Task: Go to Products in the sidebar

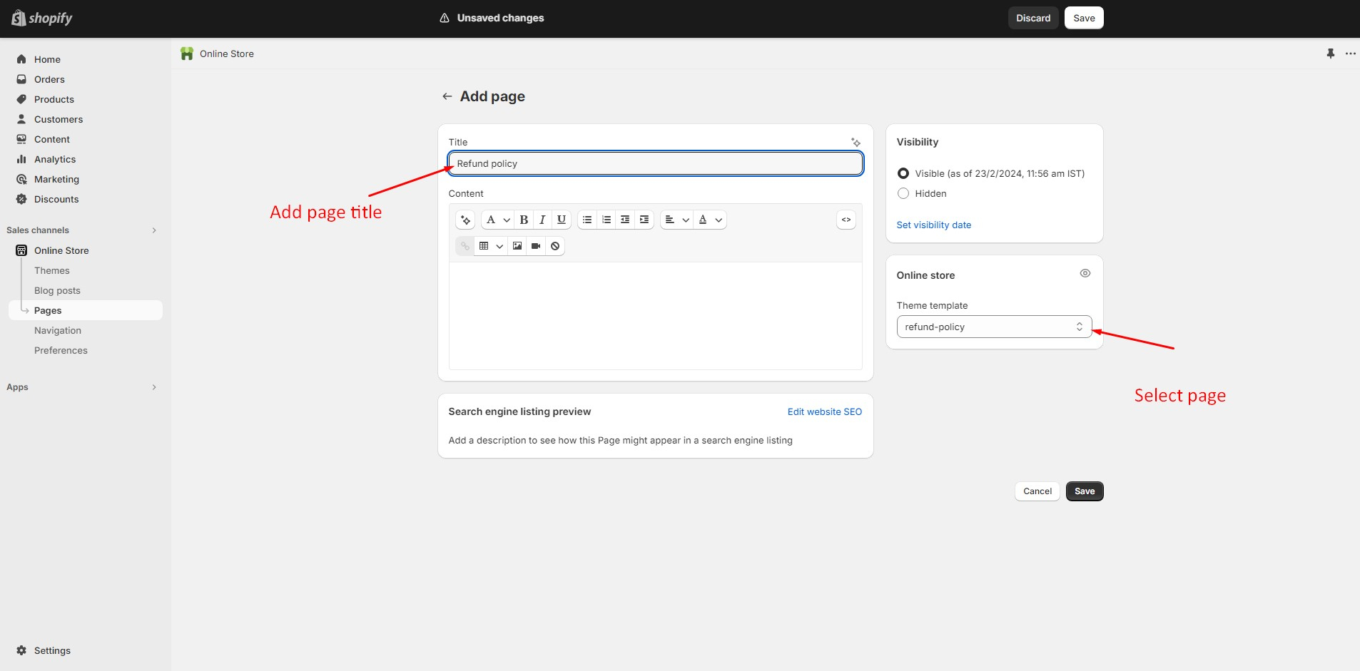Action: 54,99
